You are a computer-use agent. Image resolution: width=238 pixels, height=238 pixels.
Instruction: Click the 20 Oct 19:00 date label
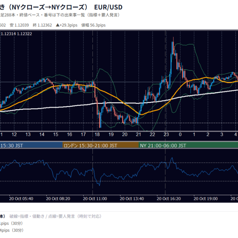[x=205, y=199]
